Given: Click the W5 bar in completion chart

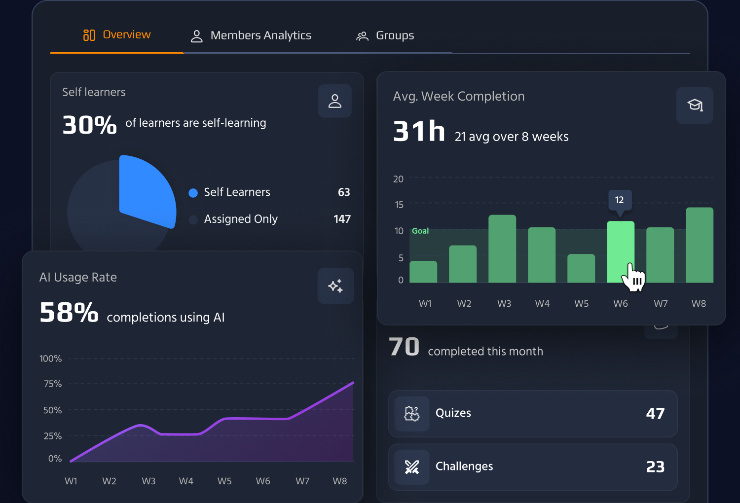Looking at the screenshot, I should [x=581, y=268].
